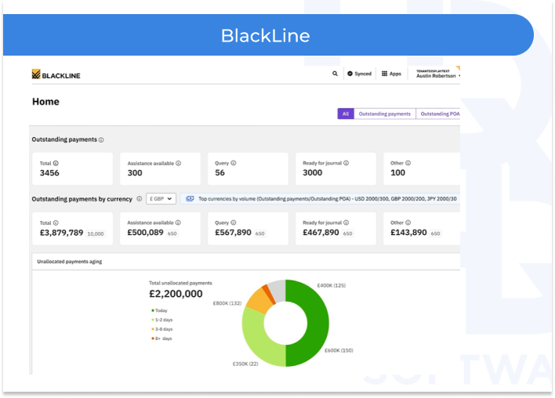Click info icon beside Assistance available 300
This screenshot has height=398, width=555.
tap(179, 163)
